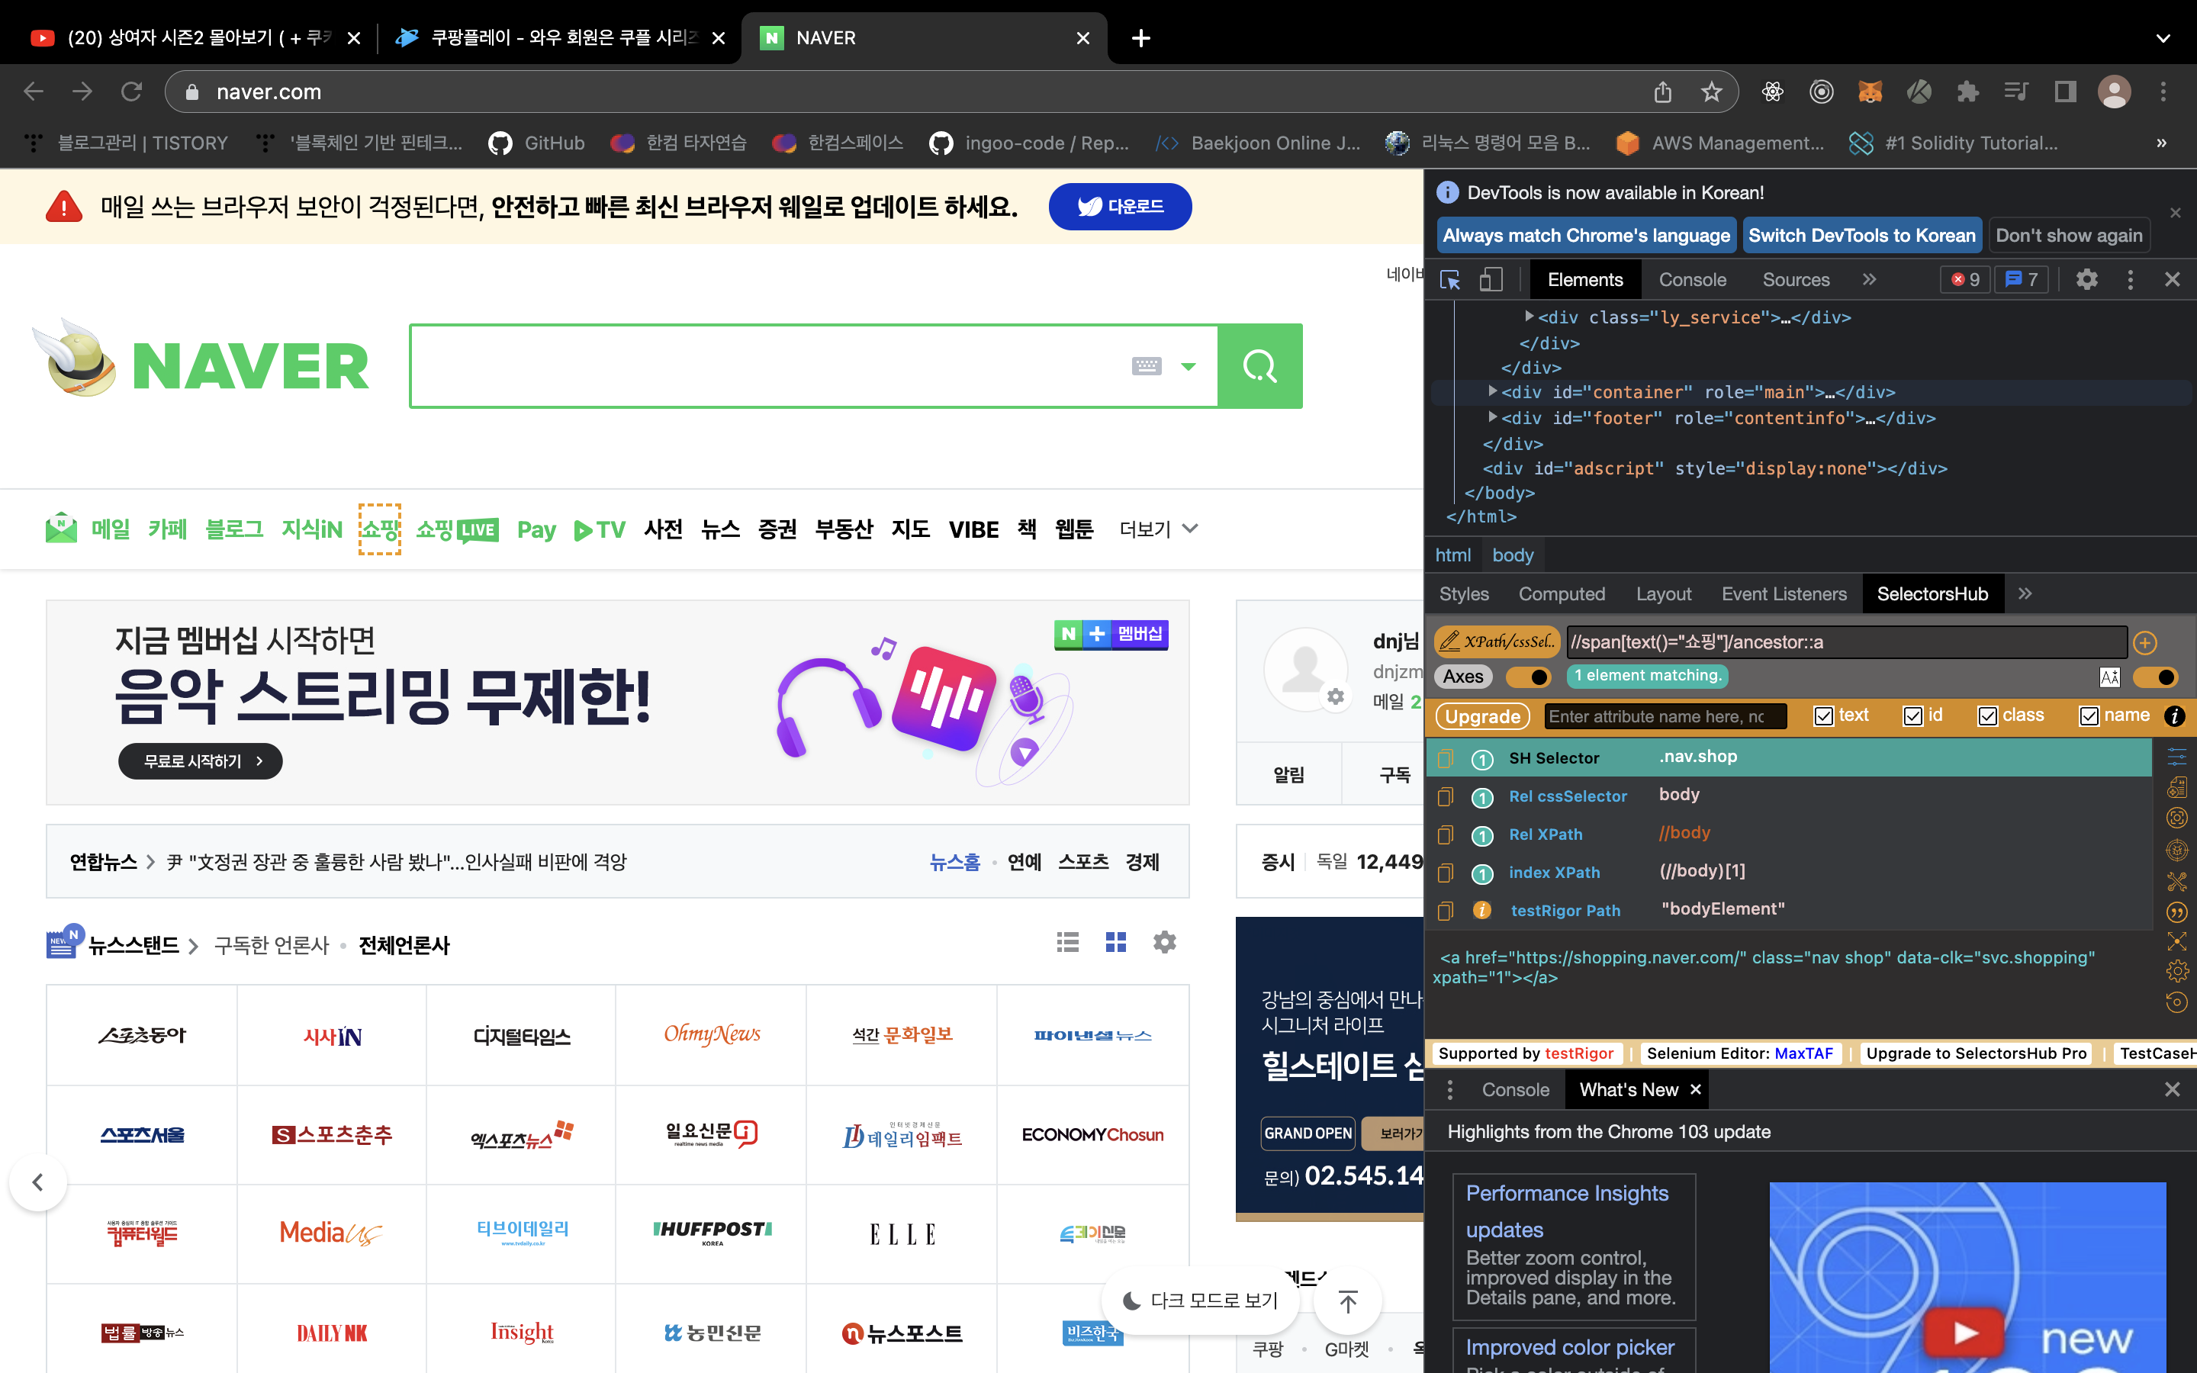Toggle the device toolbar icon in DevTools
2197x1373 pixels.
click(x=1491, y=280)
